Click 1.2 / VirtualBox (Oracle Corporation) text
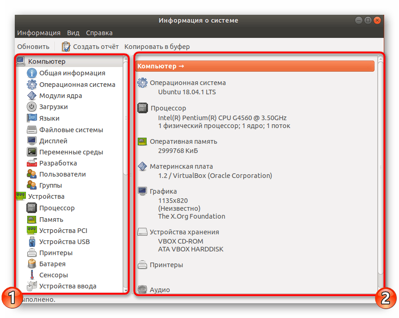 pyautogui.click(x=215, y=176)
